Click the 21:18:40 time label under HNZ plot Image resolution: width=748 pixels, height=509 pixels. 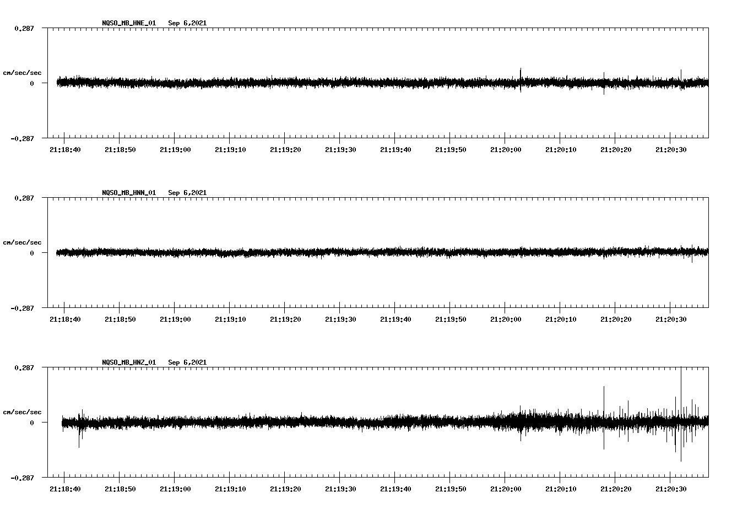[x=65, y=489]
